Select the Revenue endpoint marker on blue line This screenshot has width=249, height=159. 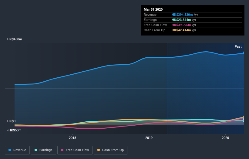point(244,53)
